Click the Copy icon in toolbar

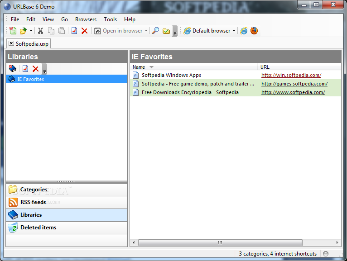(51, 31)
